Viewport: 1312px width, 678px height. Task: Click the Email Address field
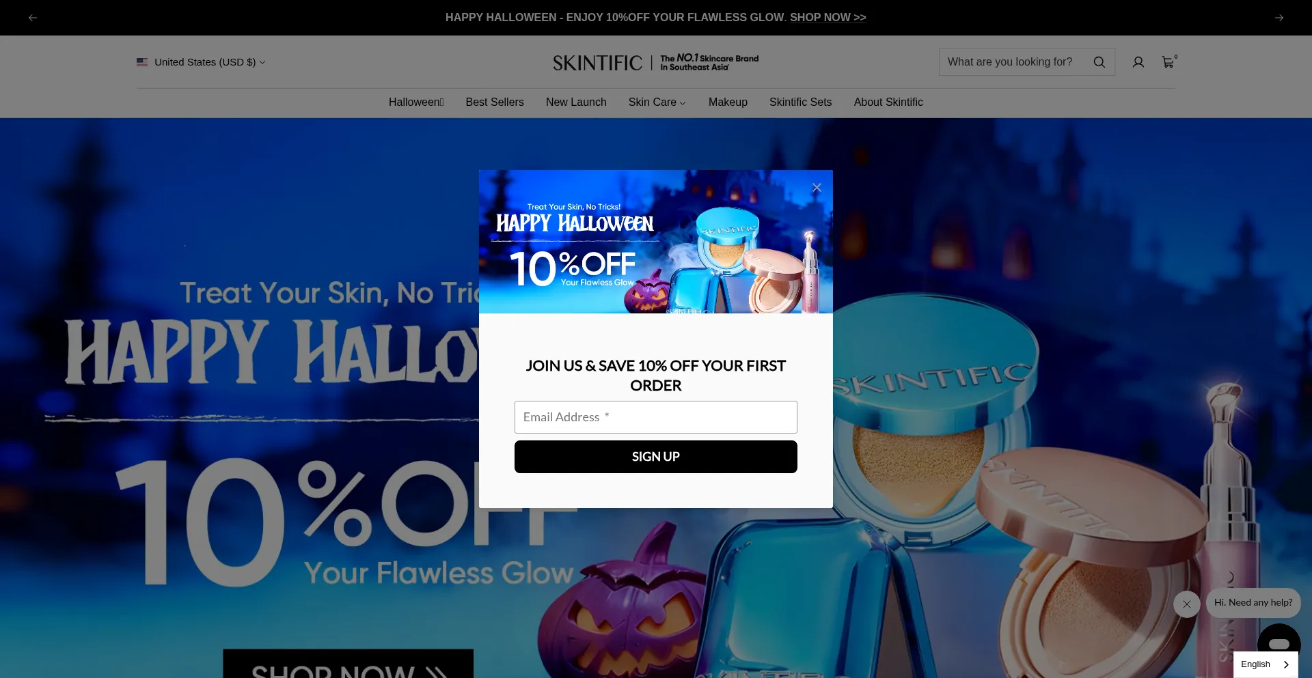click(655, 417)
